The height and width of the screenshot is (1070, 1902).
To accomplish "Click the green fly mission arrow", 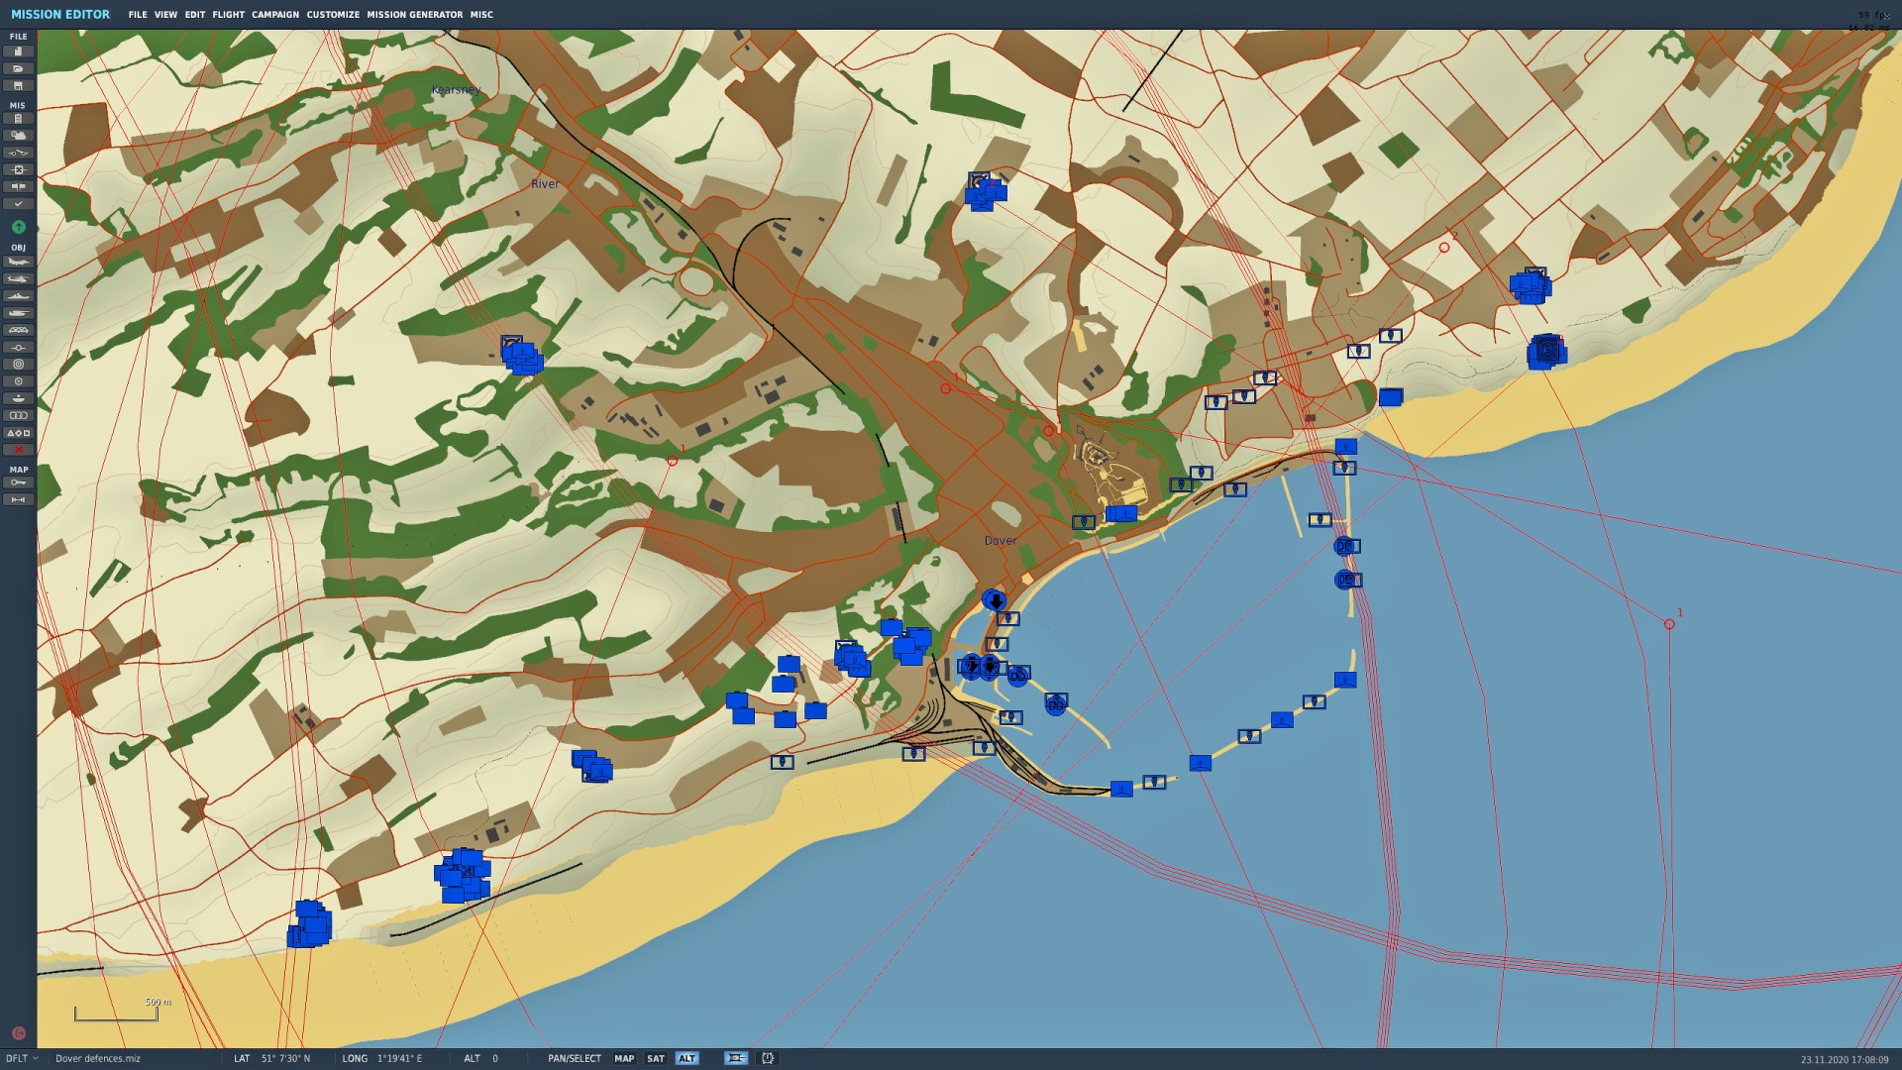I will click(18, 226).
